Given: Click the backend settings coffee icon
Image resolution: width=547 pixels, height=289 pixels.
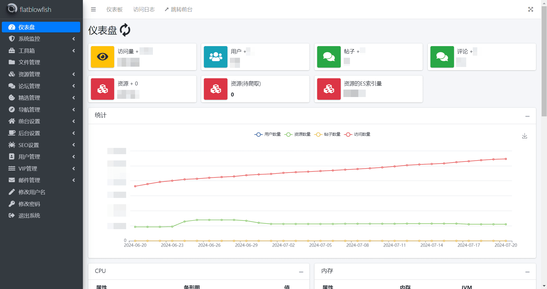Looking at the screenshot, I should click(12, 133).
